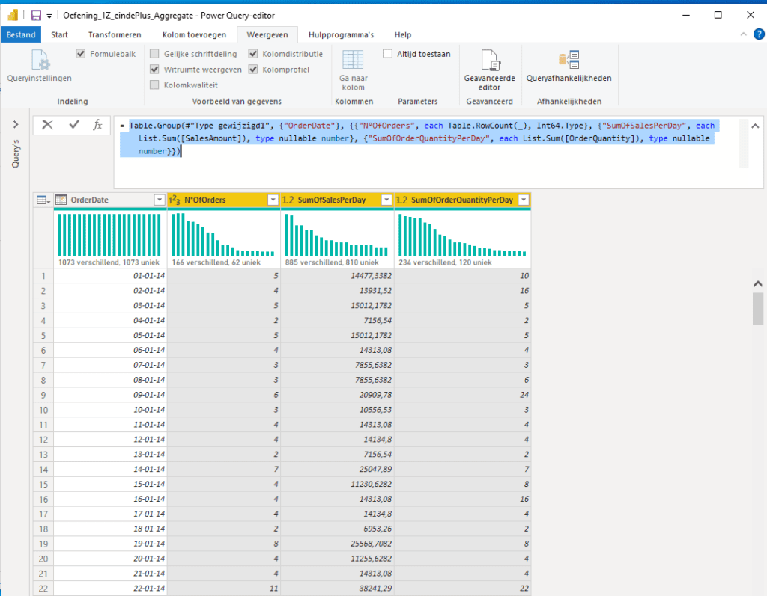Open Quick Access toolbar dropdown arrow
This screenshot has height=596, width=767.
click(x=49, y=16)
